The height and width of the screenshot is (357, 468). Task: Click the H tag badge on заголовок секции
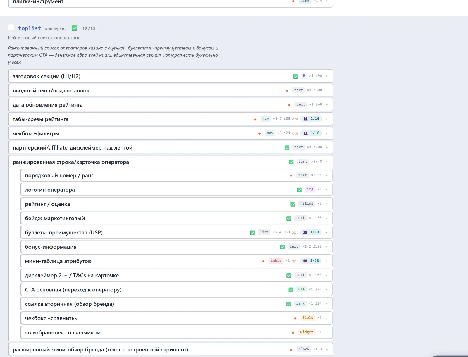(x=304, y=76)
